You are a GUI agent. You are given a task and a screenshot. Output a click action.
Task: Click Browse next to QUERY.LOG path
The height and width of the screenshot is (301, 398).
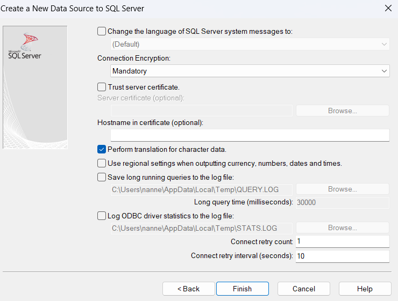(x=343, y=189)
